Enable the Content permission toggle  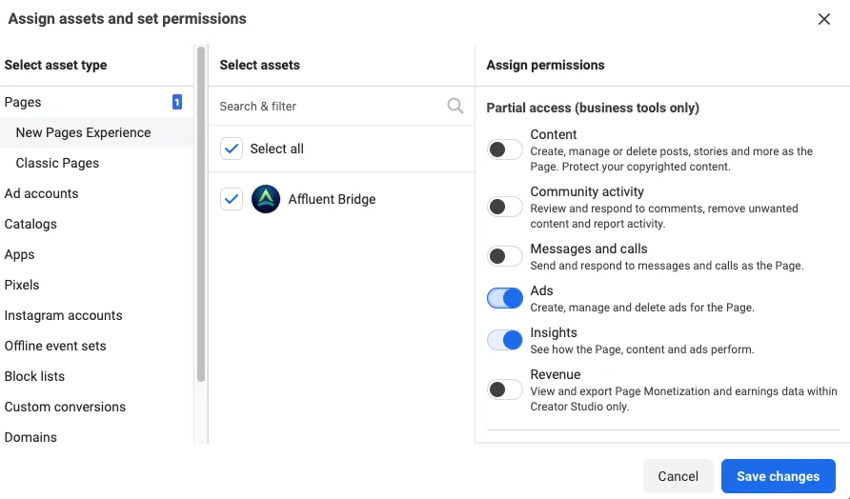click(x=505, y=150)
